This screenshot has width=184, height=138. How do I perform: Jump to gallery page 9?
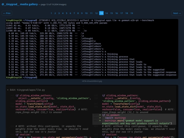pyautogui.click(x=82, y=13)
